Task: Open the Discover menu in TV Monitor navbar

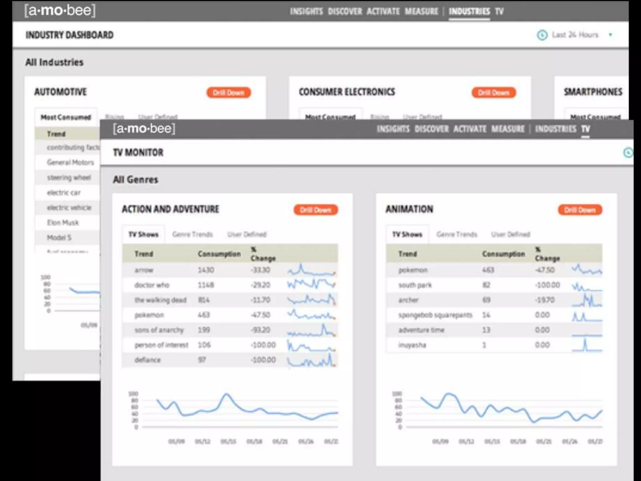Action: pyautogui.click(x=431, y=129)
